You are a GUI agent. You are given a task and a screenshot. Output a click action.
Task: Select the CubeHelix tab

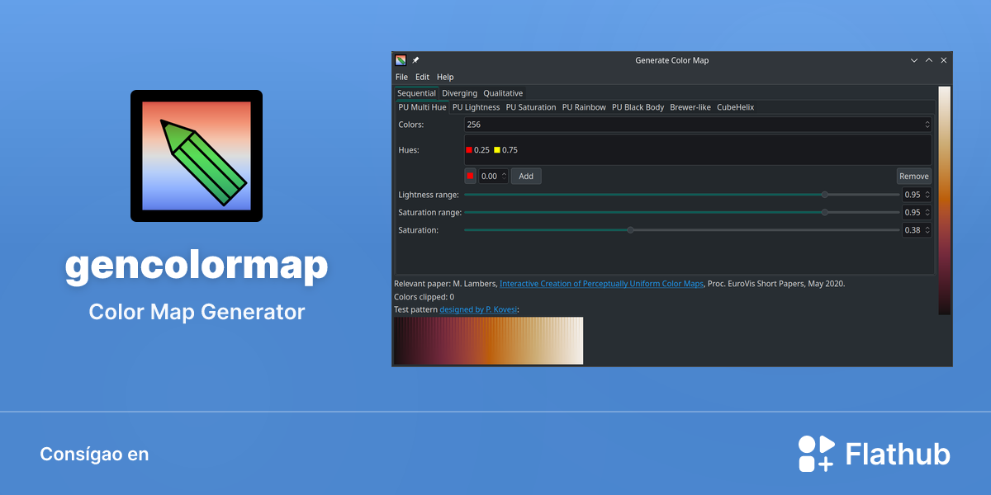[735, 107]
